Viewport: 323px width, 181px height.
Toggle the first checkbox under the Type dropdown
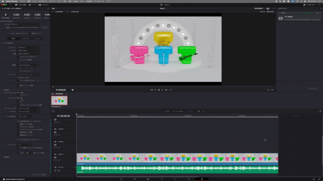[18, 57]
